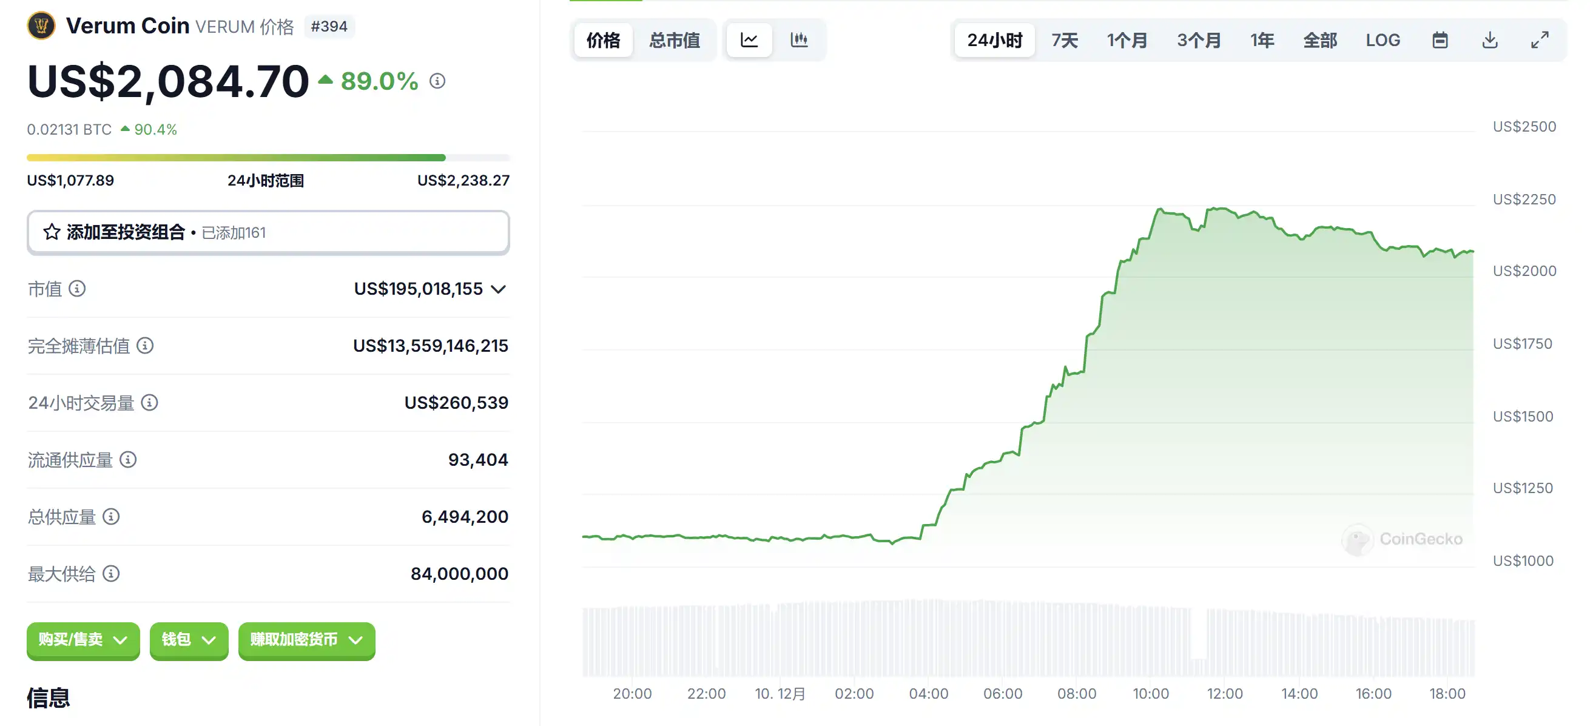
Task: Click the star icon to add to portfolio
Action: 52,232
